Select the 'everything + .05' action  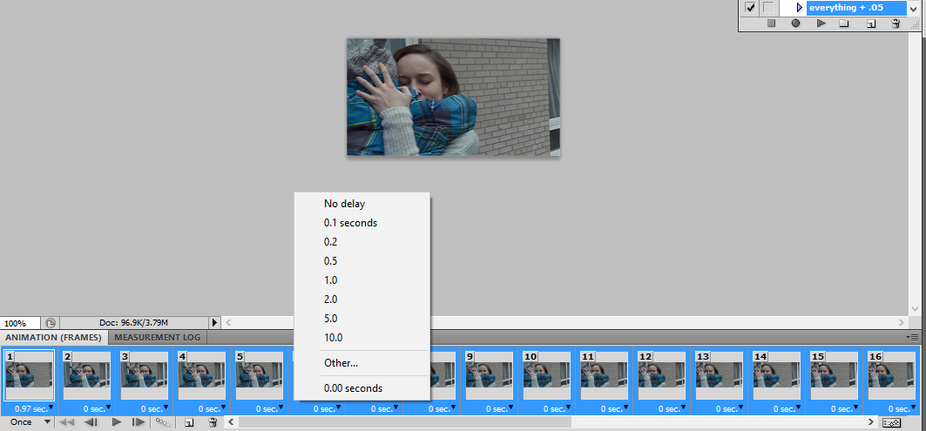(x=856, y=8)
